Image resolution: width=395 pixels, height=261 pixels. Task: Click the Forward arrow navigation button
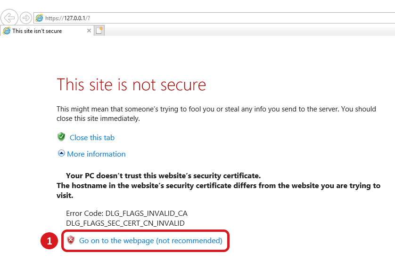[x=26, y=18]
